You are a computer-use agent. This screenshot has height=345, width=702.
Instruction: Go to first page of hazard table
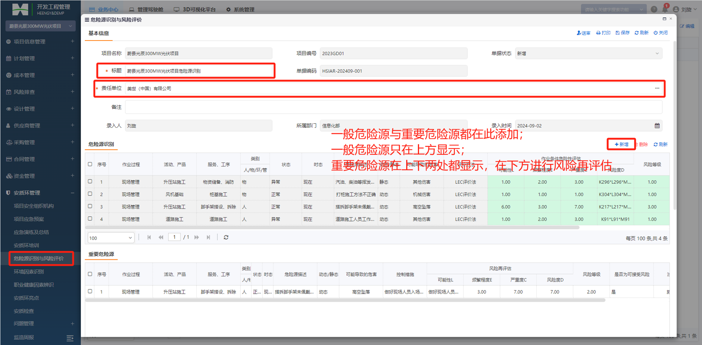tap(149, 237)
